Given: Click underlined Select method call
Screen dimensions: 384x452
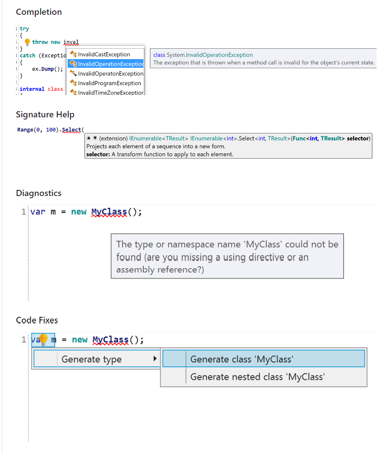Looking at the screenshot, I should [71, 130].
